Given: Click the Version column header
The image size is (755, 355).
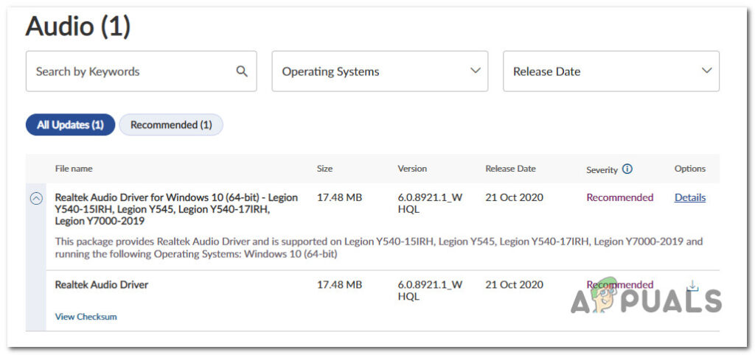Looking at the screenshot, I should (x=412, y=169).
